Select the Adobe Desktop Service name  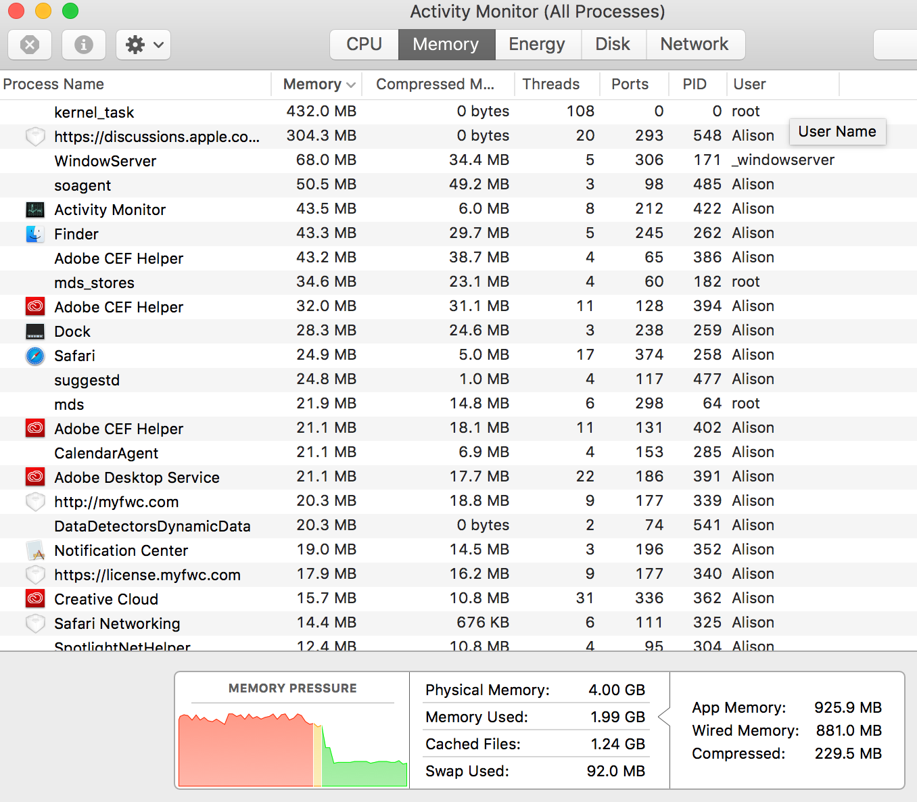(x=137, y=477)
